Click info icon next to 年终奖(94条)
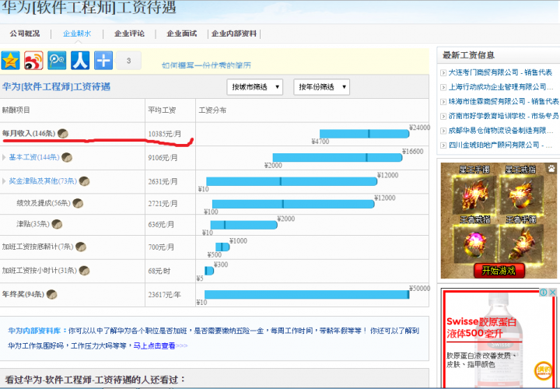 coord(52,294)
